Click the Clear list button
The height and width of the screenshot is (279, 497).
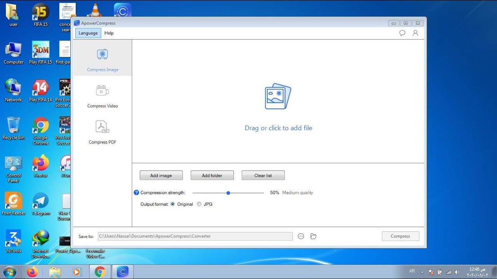coord(263,176)
